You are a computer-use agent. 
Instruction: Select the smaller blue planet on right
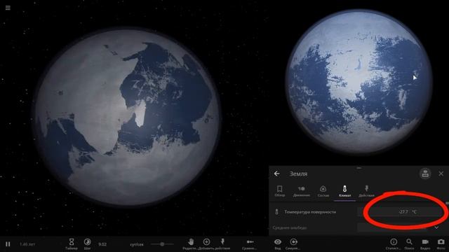coord(358,82)
